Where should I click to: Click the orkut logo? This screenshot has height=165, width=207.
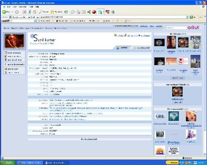(193, 27)
